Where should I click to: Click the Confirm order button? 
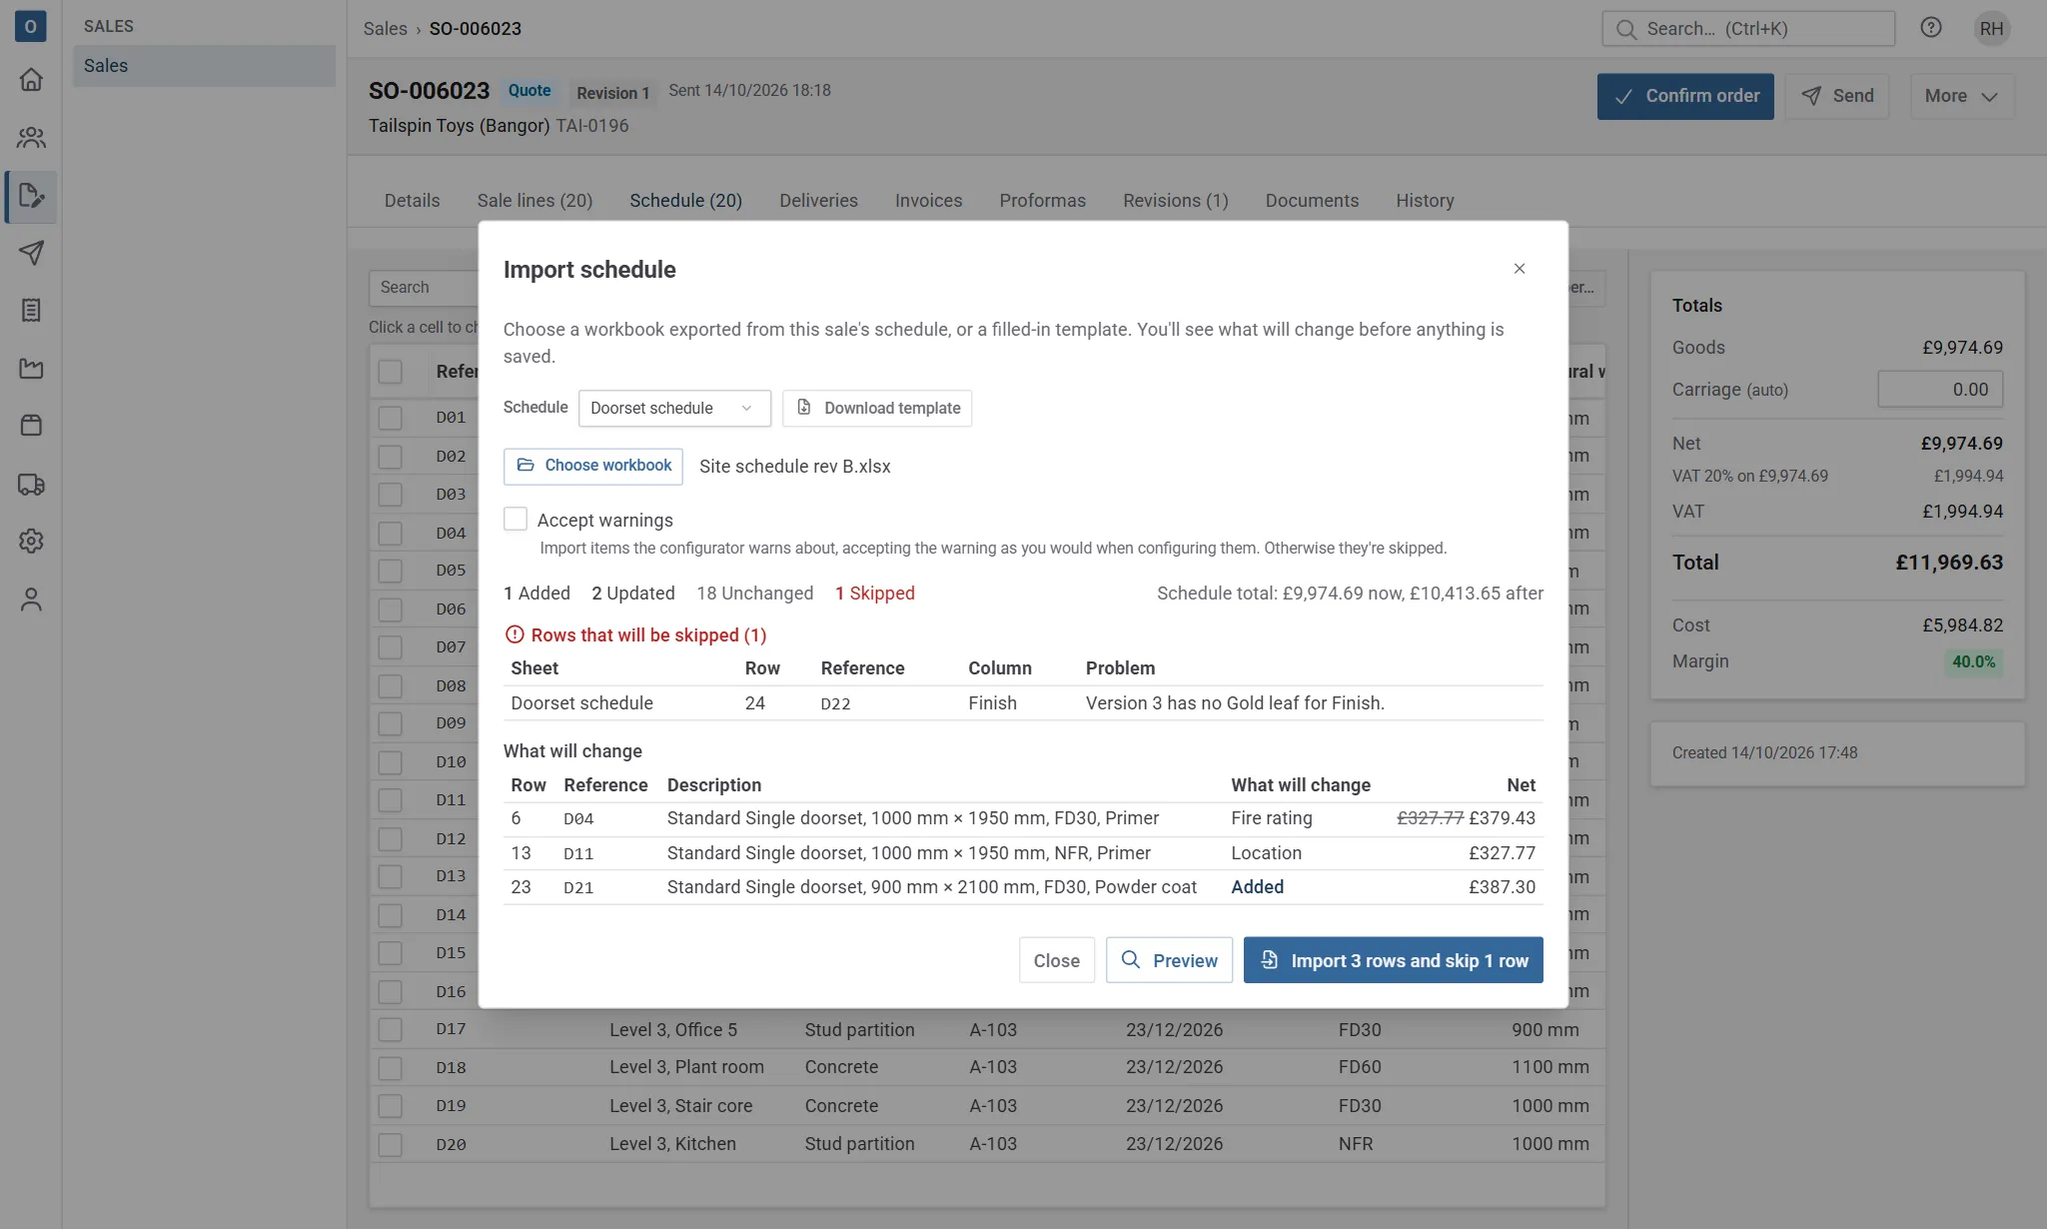[x=1685, y=96]
